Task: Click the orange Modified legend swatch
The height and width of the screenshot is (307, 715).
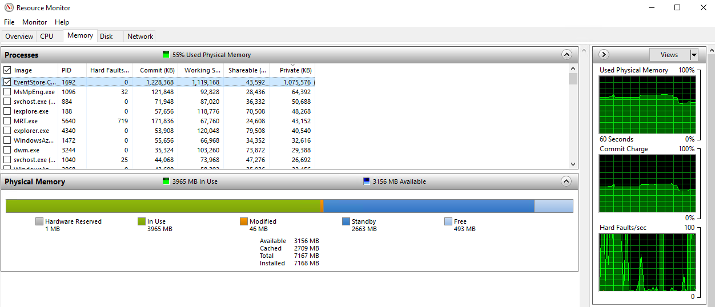Action: (244, 221)
